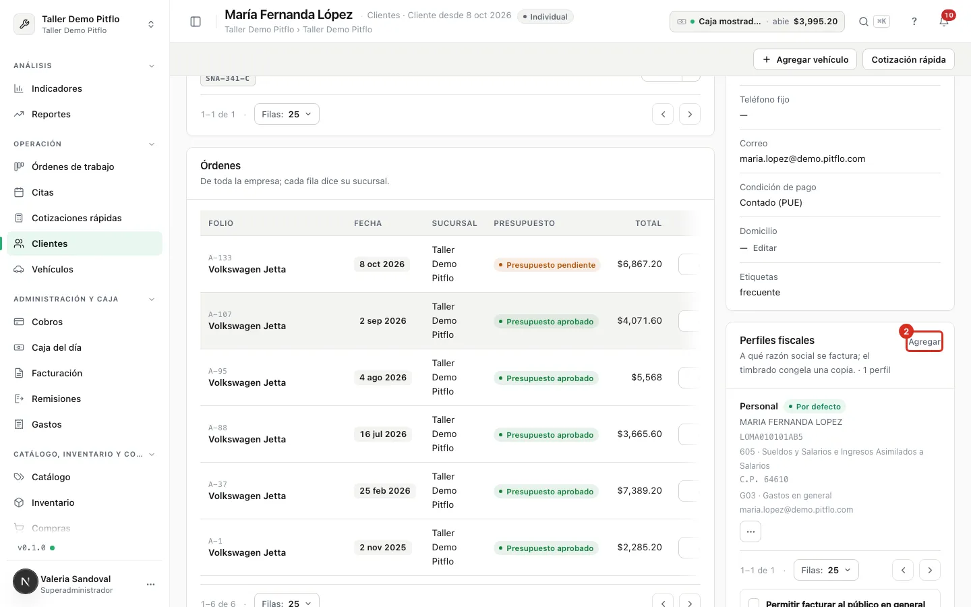
Task: Click the Taller Demo Pitflo wrench logo
Action: pyautogui.click(x=24, y=24)
